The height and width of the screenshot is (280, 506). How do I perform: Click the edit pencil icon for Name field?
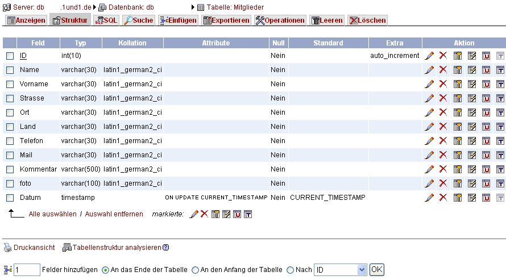click(x=429, y=70)
